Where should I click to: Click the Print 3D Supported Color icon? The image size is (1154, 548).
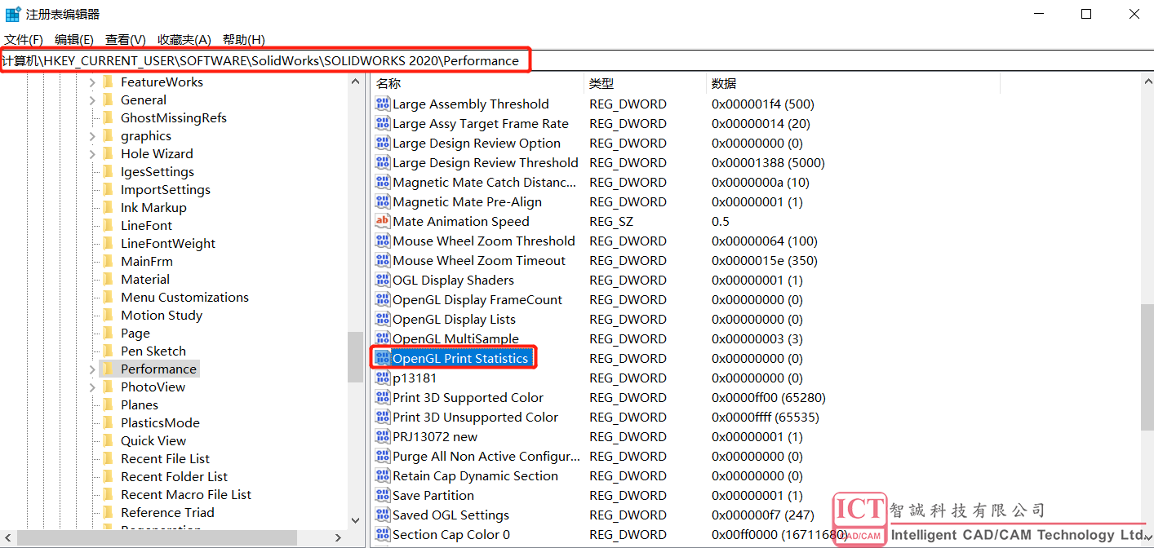tap(383, 397)
